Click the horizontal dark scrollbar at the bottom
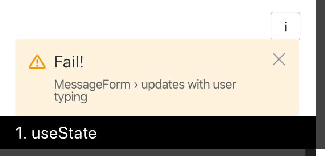Screen dimensions: 325x156 click(x=153, y=153)
